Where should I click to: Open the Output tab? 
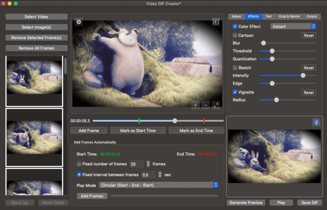pyautogui.click(x=312, y=16)
